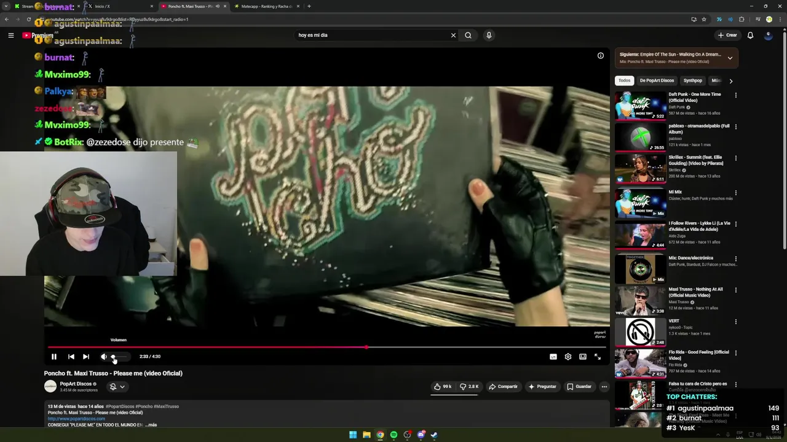Screen dimensions: 787x442
Task: Switch to theater mode
Action: (x=583, y=357)
